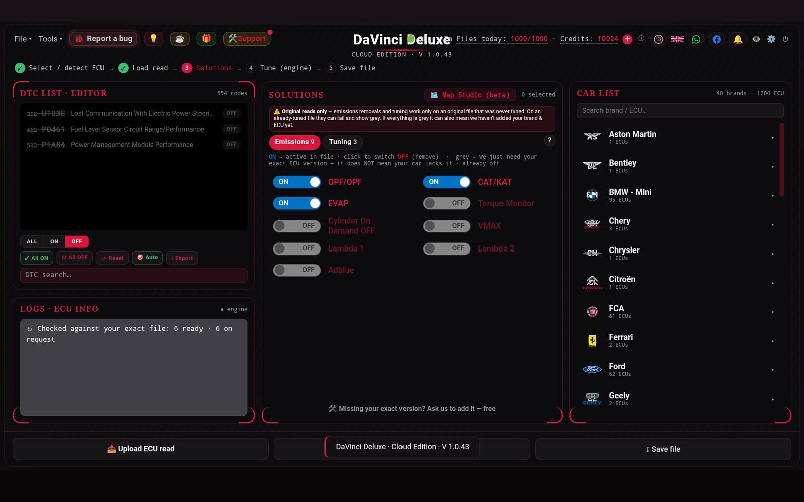Toggle the VMAX switch
This screenshot has height=502, width=804.
click(447, 226)
